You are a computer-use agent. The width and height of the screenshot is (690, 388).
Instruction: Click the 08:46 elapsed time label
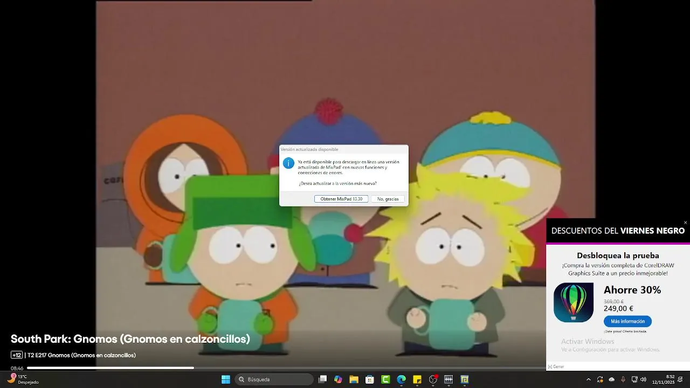coord(17,369)
